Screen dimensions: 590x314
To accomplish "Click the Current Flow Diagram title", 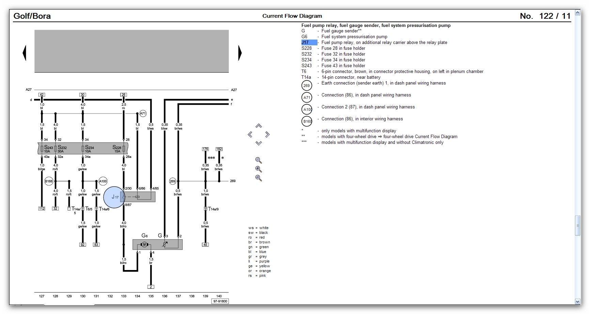I will click(292, 16).
